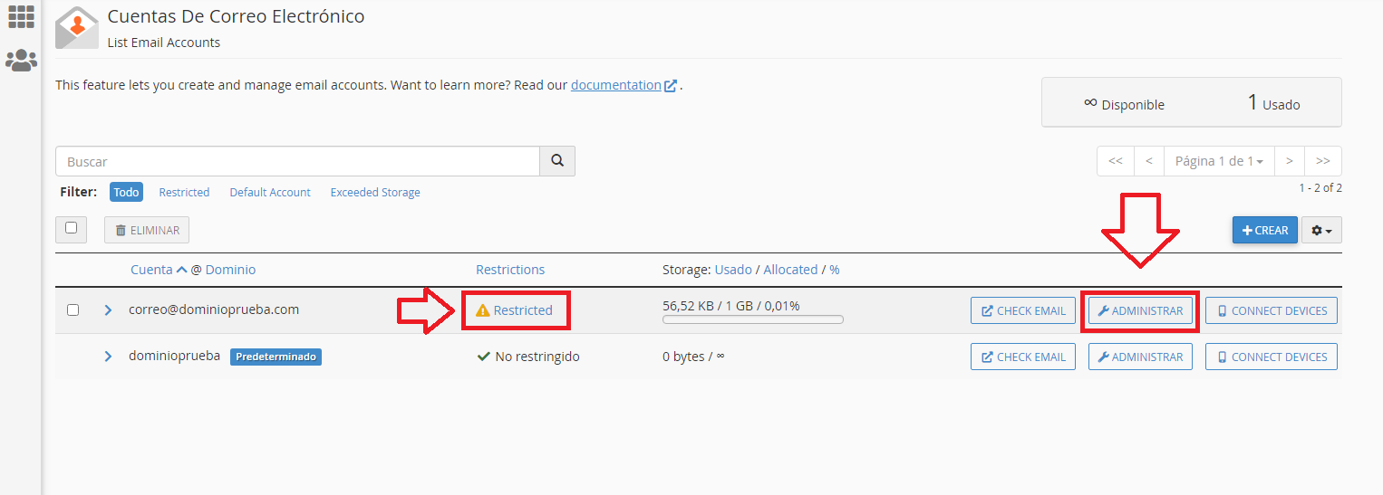Go to the first page arrows
Viewport: 1383px width, 495px height.
point(1115,161)
